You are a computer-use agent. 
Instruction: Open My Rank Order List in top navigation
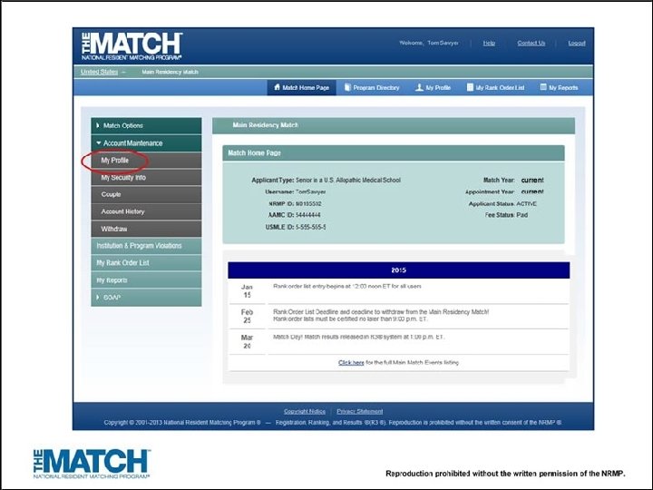click(x=495, y=87)
